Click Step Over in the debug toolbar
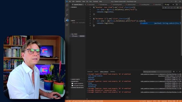This screenshot has width=182, height=102. pos(169,8)
